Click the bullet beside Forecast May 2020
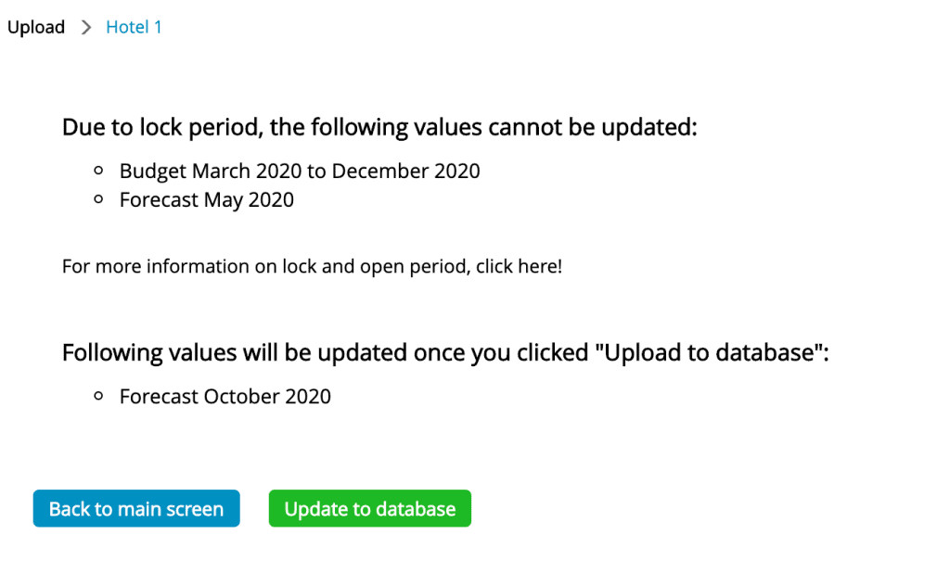Viewport: 950px width, 573px height. (98, 199)
